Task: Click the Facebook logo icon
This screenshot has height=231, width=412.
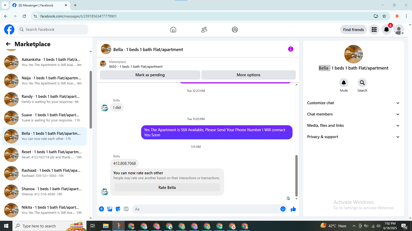Action: 9,30
